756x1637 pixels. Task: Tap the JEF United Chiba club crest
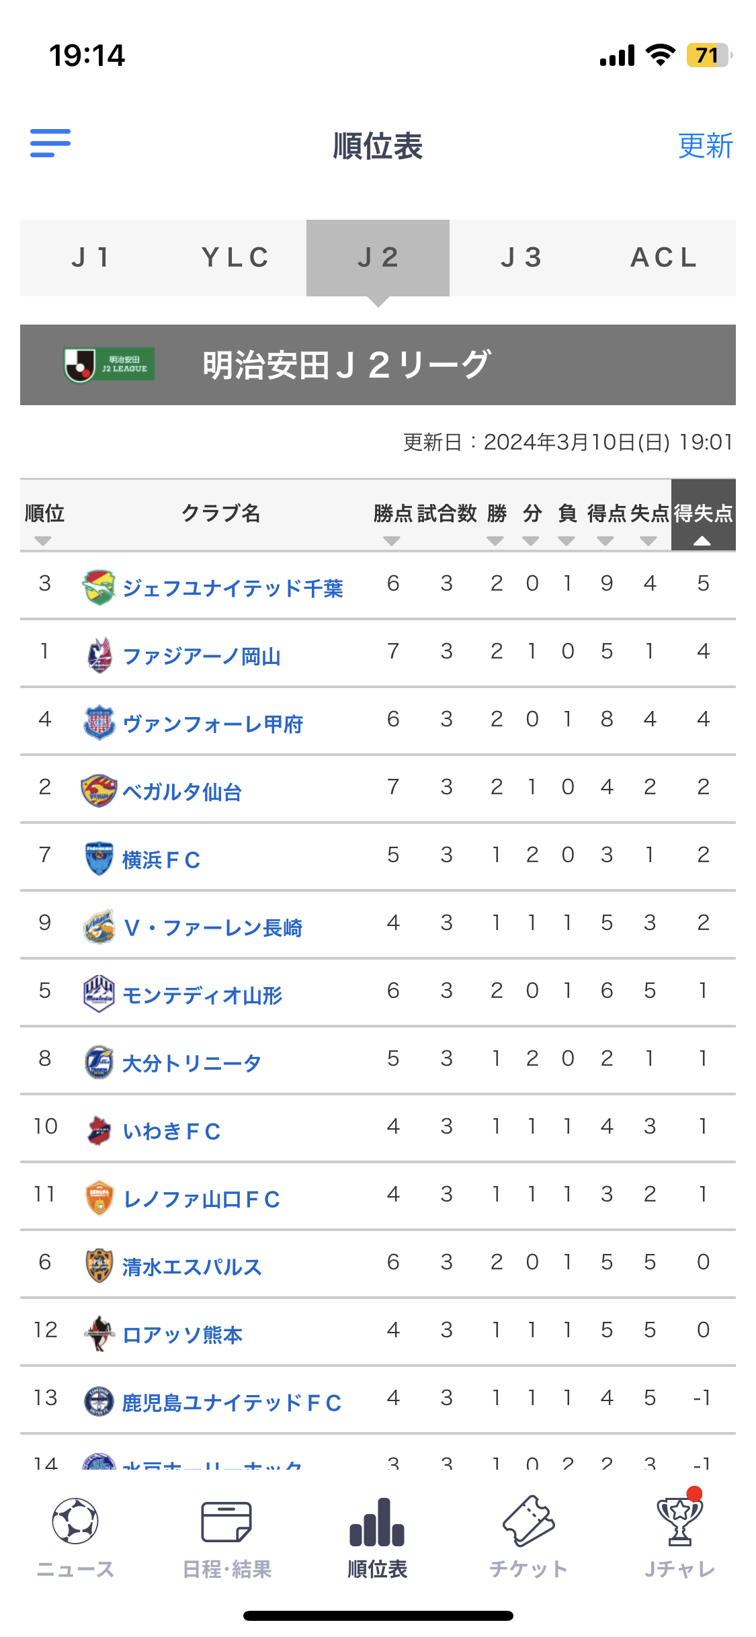pyautogui.click(x=99, y=587)
